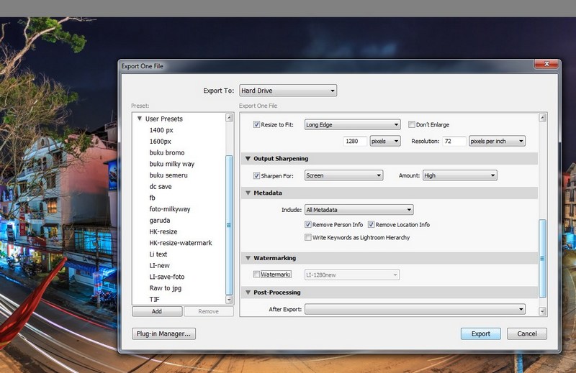Collapse the Metadata section triangle
This screenshot has height=373, width=576.
(x=248, y=193)
